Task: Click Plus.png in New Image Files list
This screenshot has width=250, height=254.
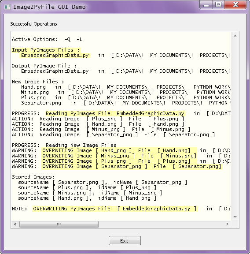Action: coord(33,97)
